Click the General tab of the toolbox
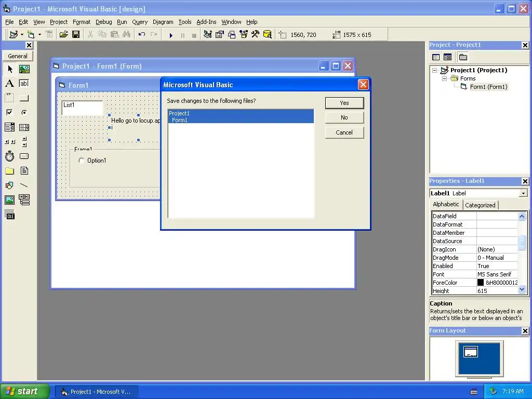532x399 pixels. pyautogui.click(x=18, y=56)
